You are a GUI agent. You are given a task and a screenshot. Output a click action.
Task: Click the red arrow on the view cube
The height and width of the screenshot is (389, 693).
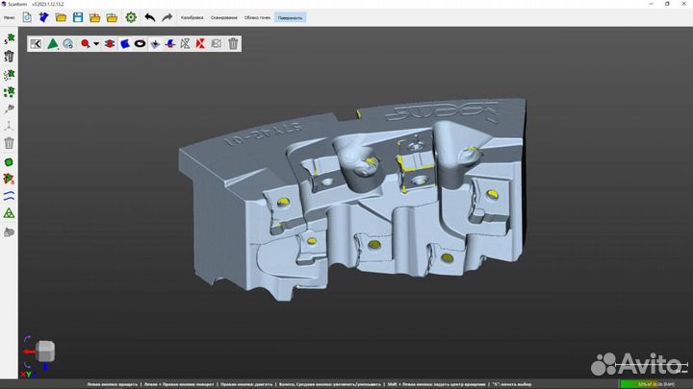[x=29, y=352]
